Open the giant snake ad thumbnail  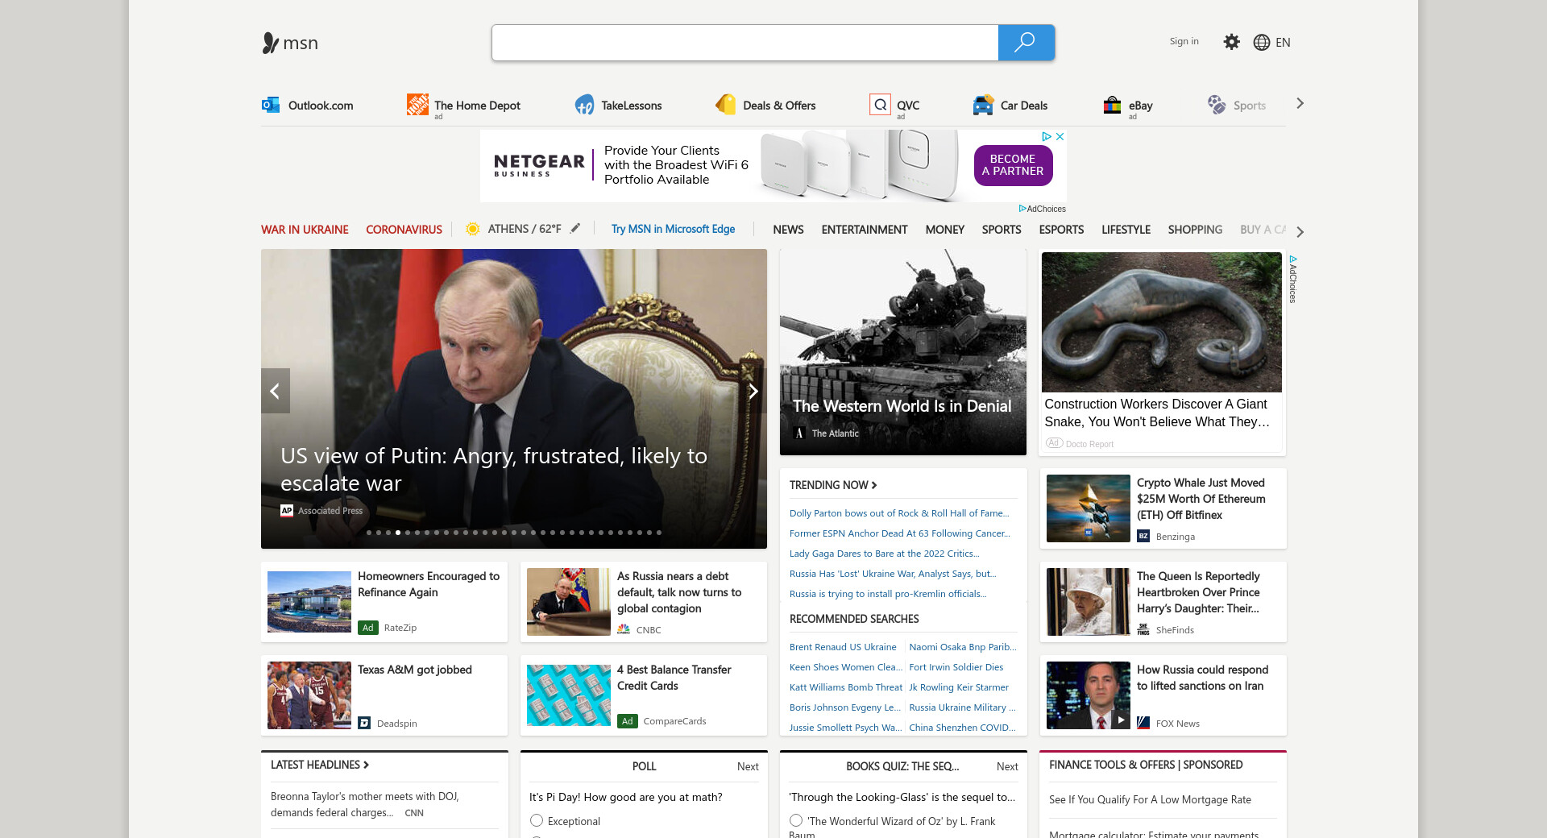[1161, 322]
